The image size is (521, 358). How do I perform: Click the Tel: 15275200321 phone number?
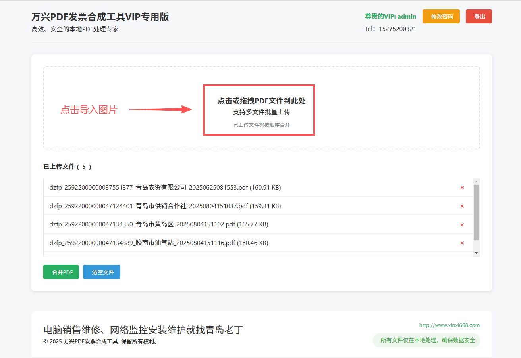[390, 29]
